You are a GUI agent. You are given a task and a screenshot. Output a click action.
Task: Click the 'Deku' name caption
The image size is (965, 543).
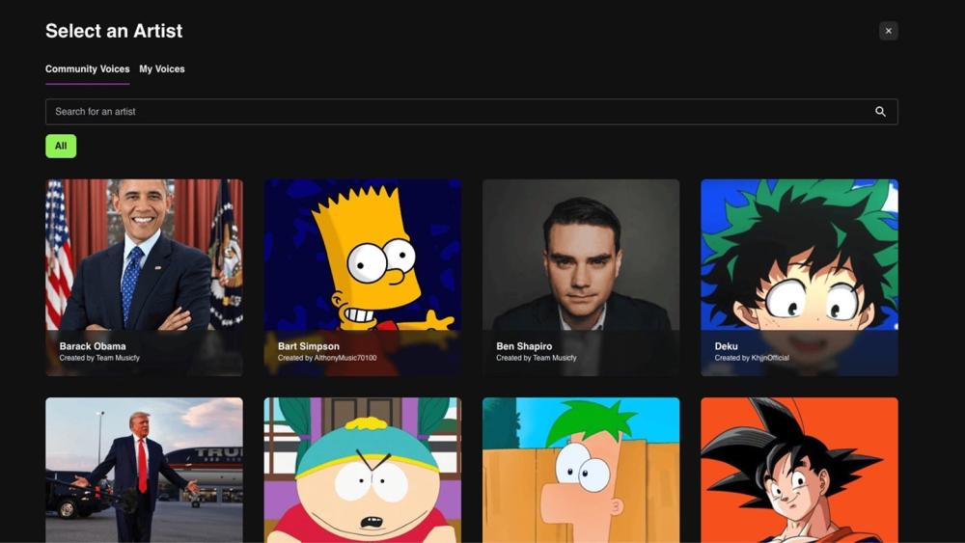pyautogui.click(x=726, y=346)
